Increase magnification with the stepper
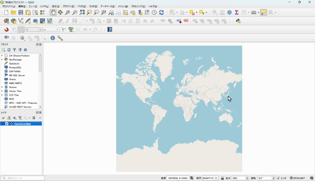Screen dimensions: 315x181 coord(247,177)
